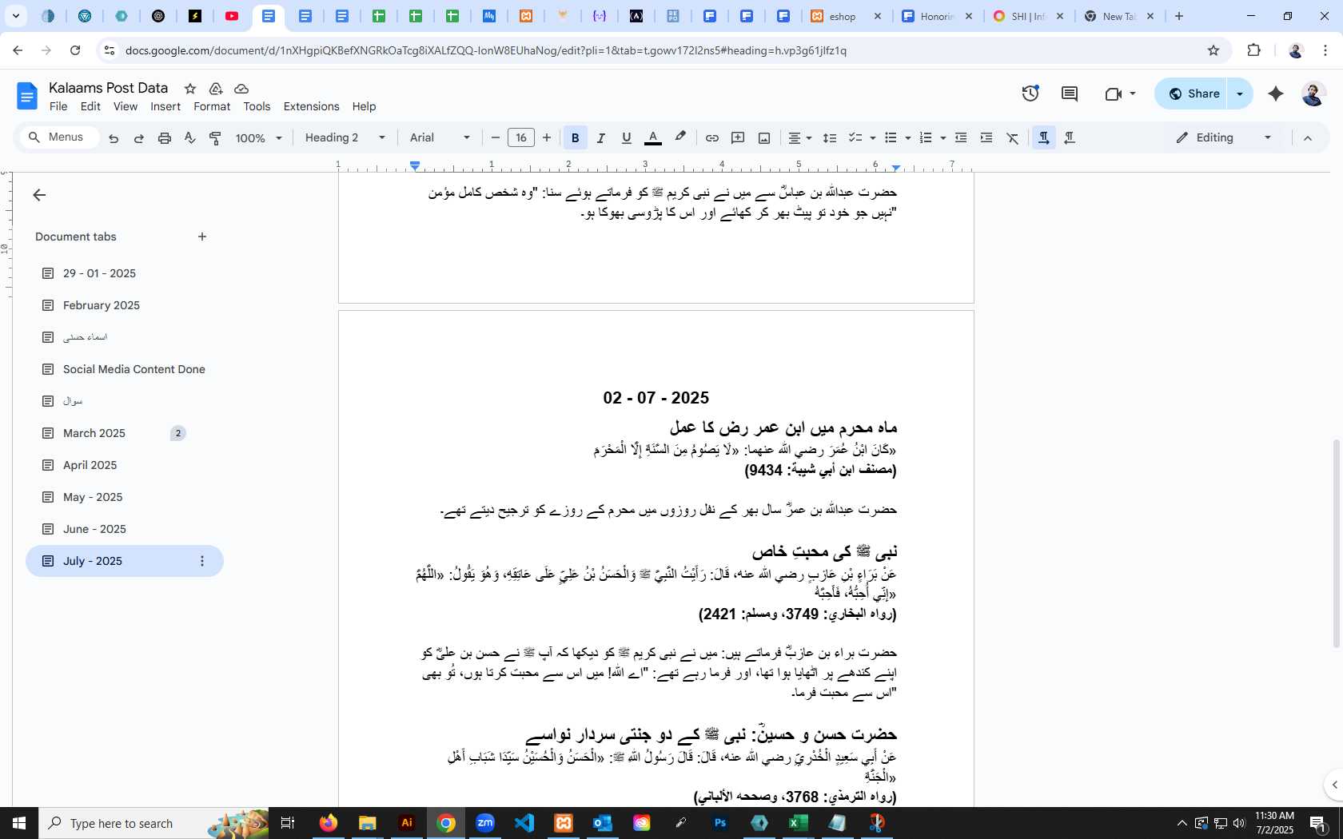Search the Menus box
1343x839 pixels.
click(x=60, y=137)
